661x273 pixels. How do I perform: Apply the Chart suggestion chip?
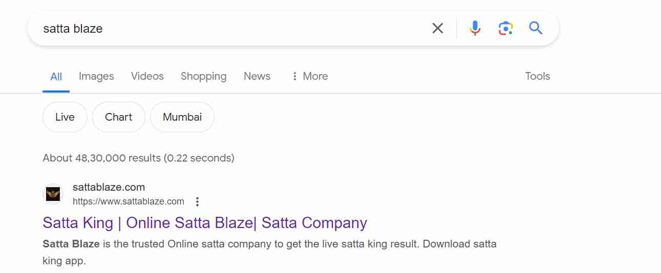[x=119, y=117]
